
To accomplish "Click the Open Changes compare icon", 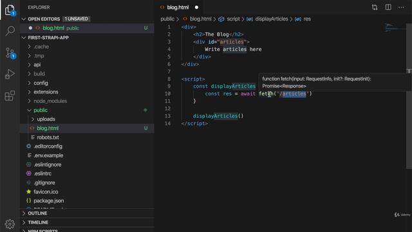I will 375,7.
